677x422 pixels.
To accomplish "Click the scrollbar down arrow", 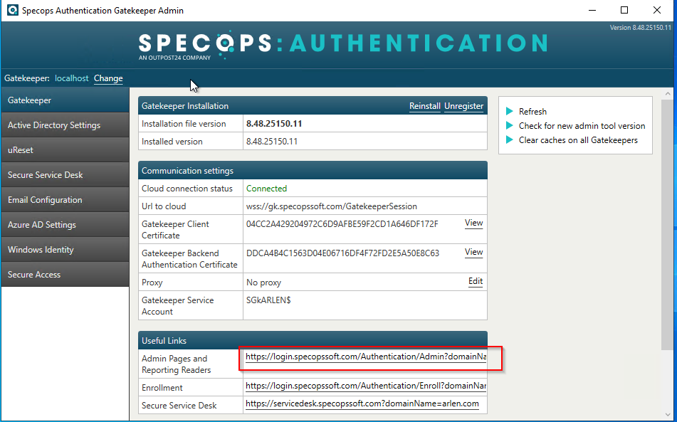I will click(668, 415).
